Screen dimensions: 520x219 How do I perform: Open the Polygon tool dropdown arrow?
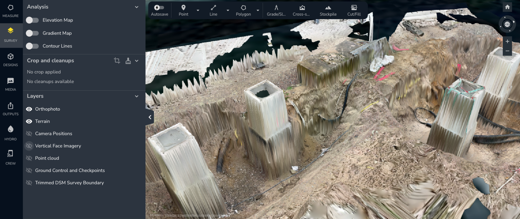coord(258,10)
